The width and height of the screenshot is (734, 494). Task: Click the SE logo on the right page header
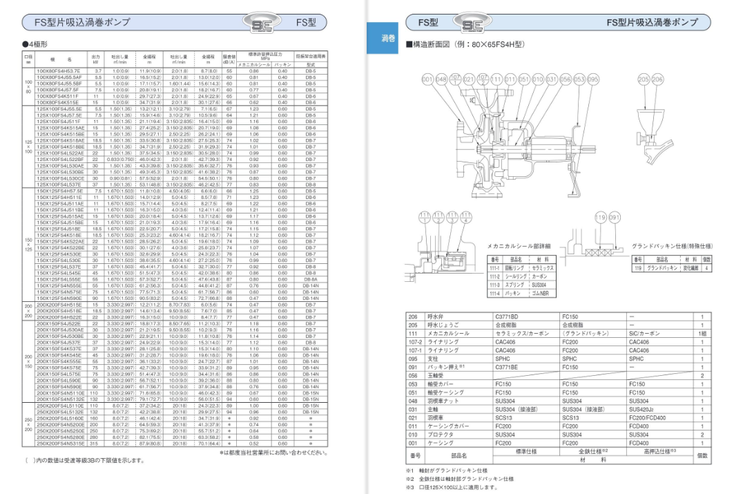472,23
